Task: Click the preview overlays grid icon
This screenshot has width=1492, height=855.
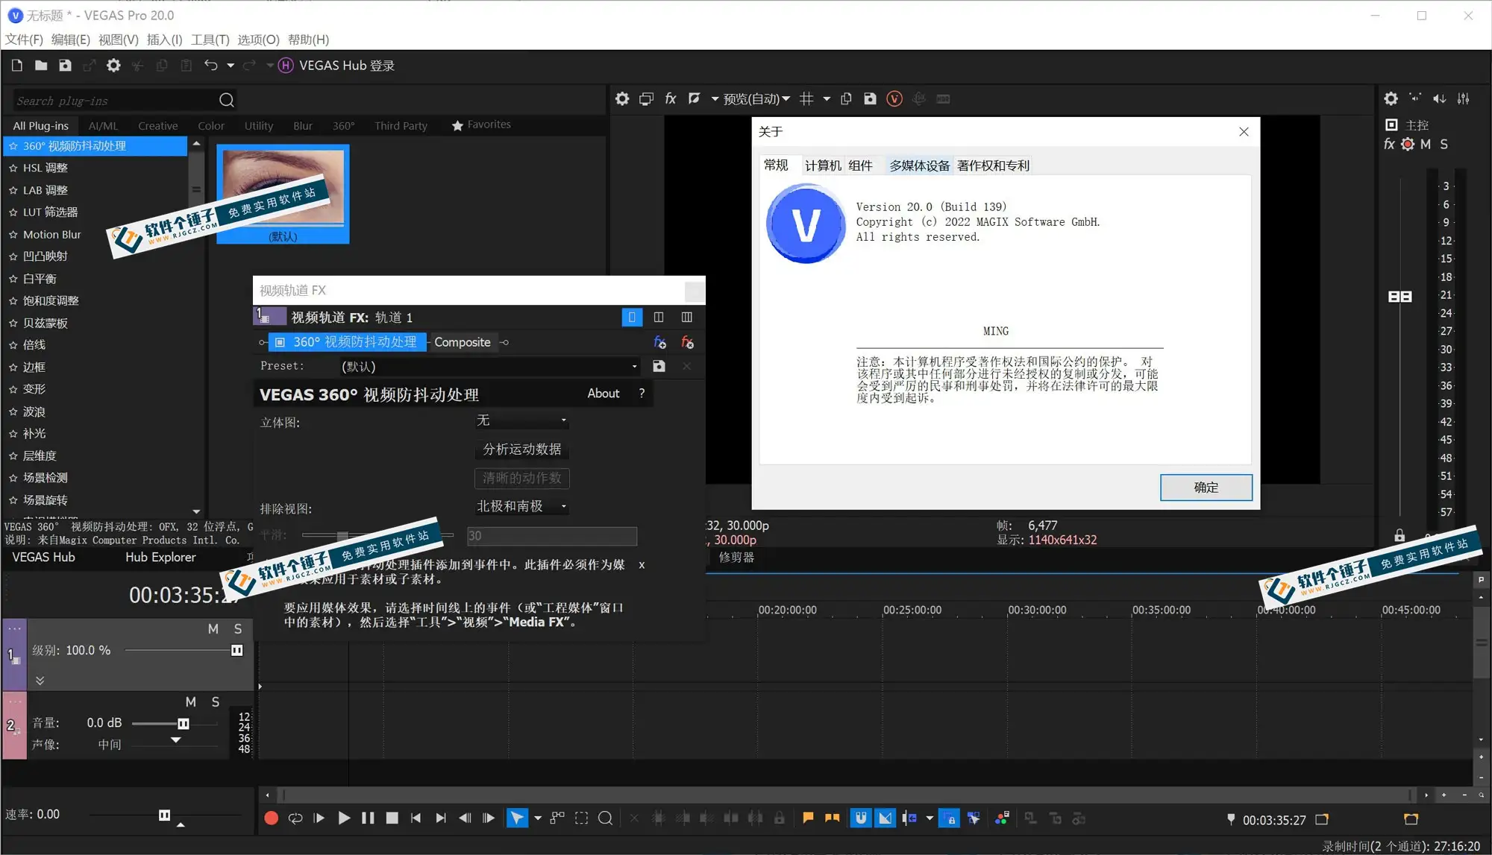Action: [806, 98]
